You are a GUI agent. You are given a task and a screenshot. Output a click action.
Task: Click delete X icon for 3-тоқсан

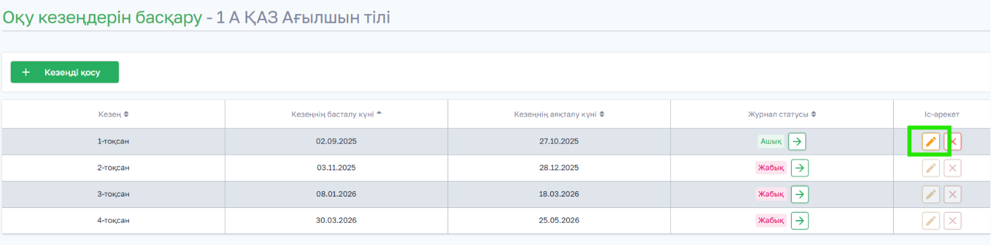pos(953,194)
